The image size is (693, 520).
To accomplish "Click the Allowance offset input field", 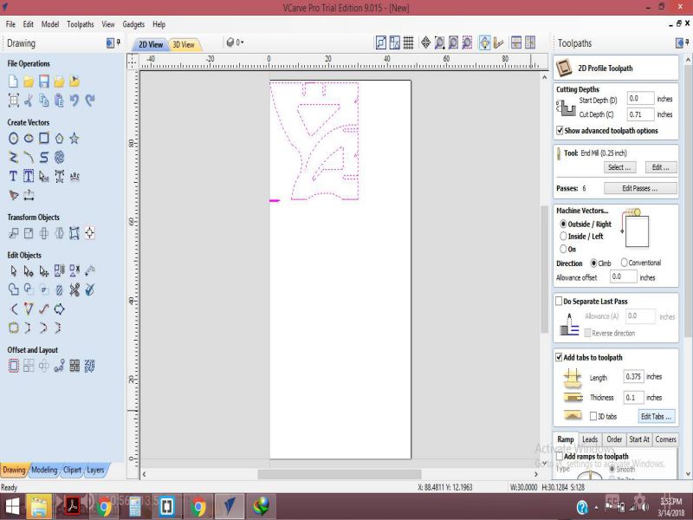I will pos(623,276).
